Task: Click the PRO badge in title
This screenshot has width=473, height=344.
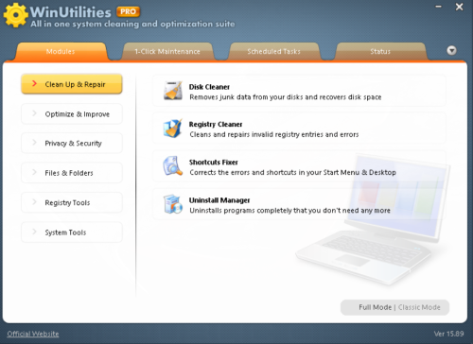Action: click(128, 12)
